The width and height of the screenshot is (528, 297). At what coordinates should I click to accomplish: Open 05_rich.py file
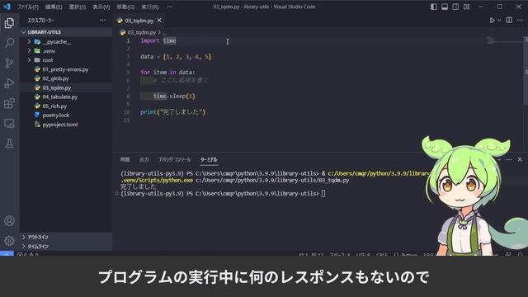[x=66, y=106]
